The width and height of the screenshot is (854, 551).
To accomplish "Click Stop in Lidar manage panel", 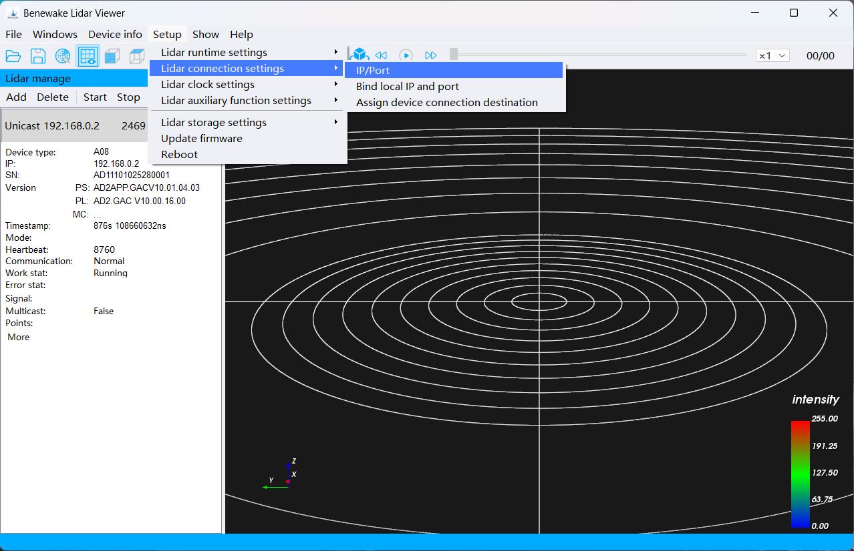I will pyautogui.click(x=128, y=97).
